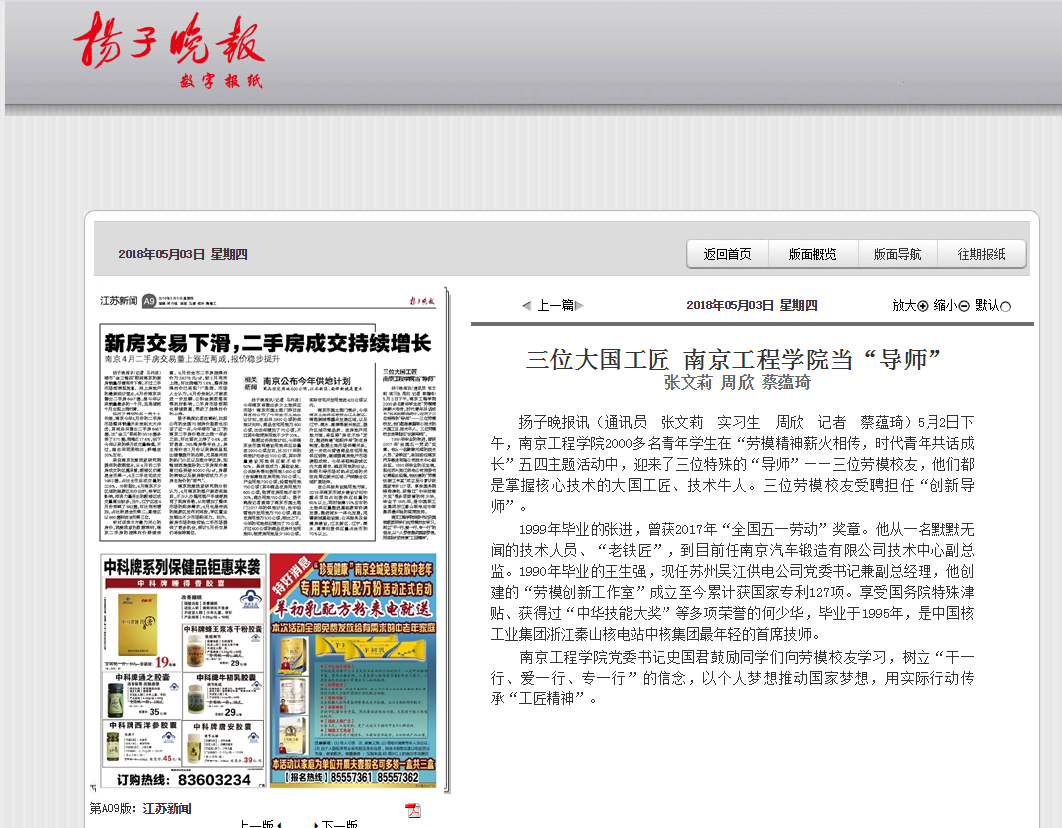Open 新房交易下滑 headline article on page thumbnail
1062x828 pixels.
click(268, 344)
